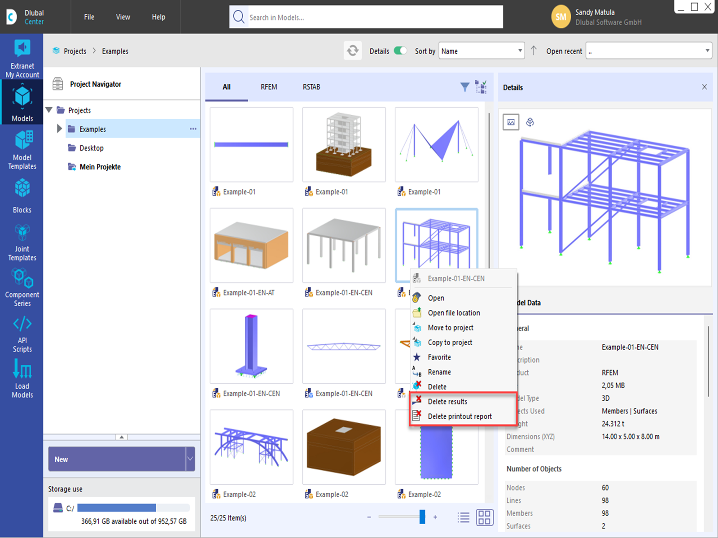The height and width of the screenshot is (538, 718).
Task: Click the ascending sort arrow icon
Action: click(x=534, y=51)
